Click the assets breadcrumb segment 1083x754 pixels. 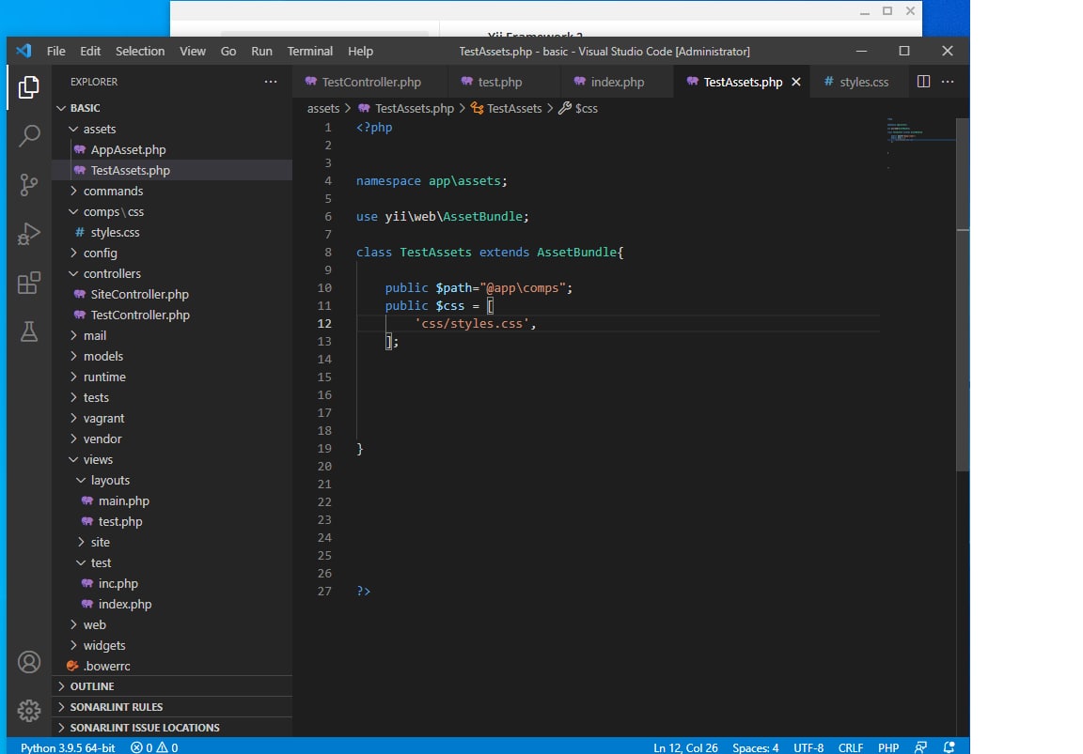pos(323,108)
